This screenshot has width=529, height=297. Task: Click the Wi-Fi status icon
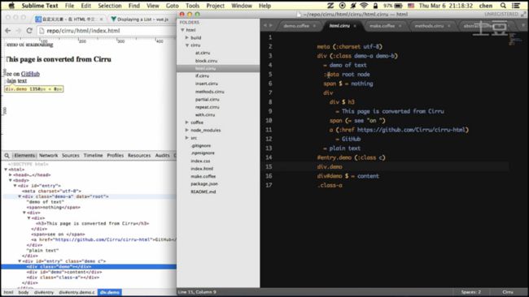(x=364, y=6)
